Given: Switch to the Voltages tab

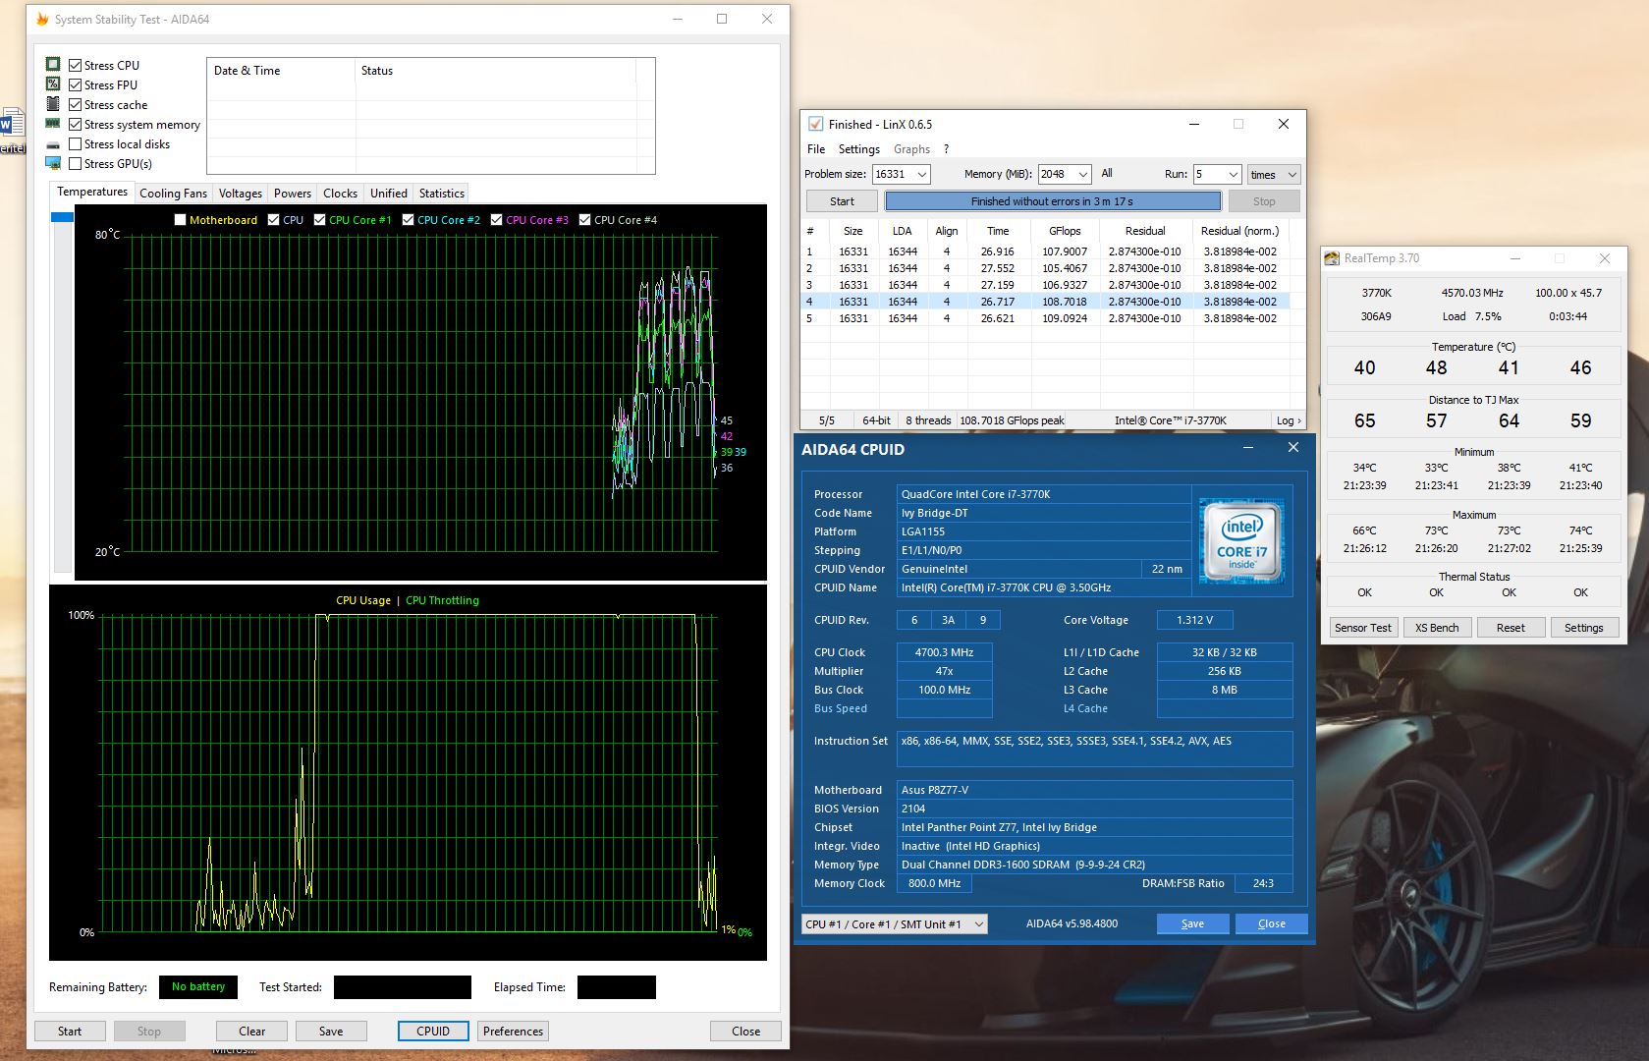Looking at the screenshot, I should tap(241, 194).
